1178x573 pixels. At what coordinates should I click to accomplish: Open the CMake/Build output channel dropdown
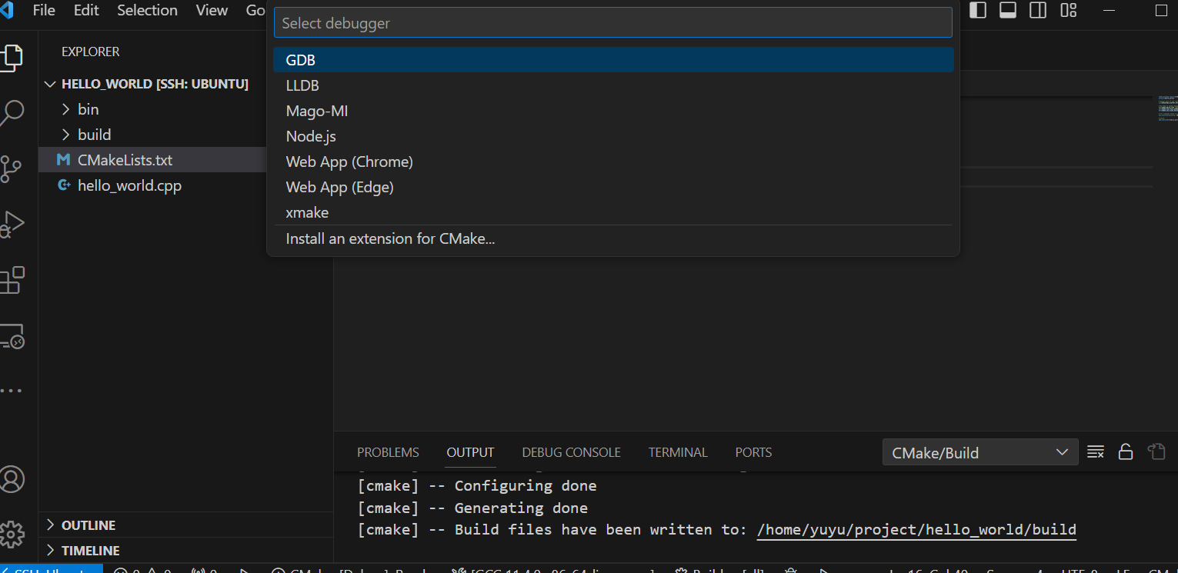979,452
